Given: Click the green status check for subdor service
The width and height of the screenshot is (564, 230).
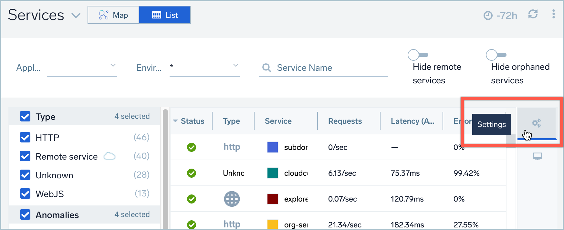Looking at the screenshot, I should point(192,147).
